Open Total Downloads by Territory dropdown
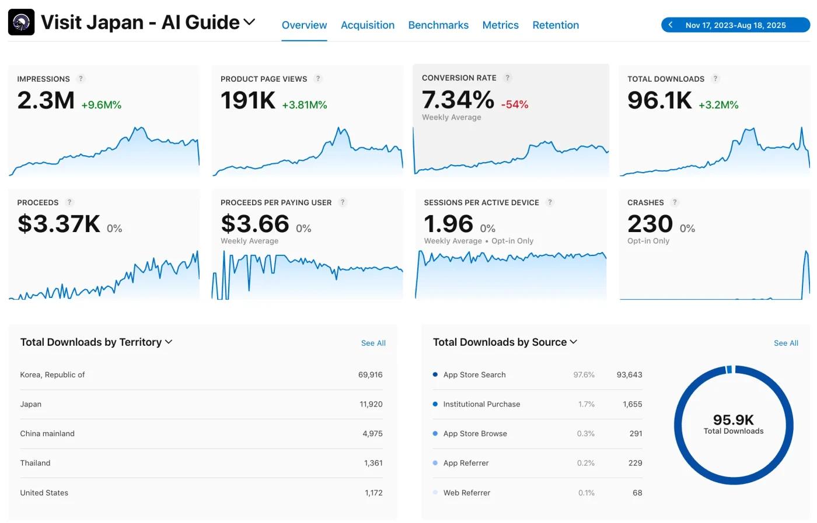The image size is (817, 523). pos(169,342)
